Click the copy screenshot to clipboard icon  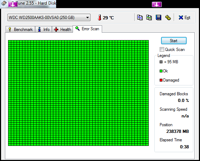149,18
